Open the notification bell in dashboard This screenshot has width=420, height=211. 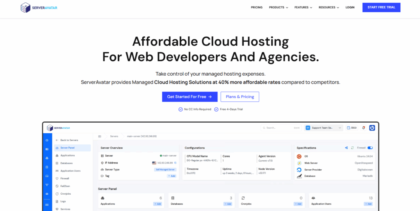[x=363, y=128]
